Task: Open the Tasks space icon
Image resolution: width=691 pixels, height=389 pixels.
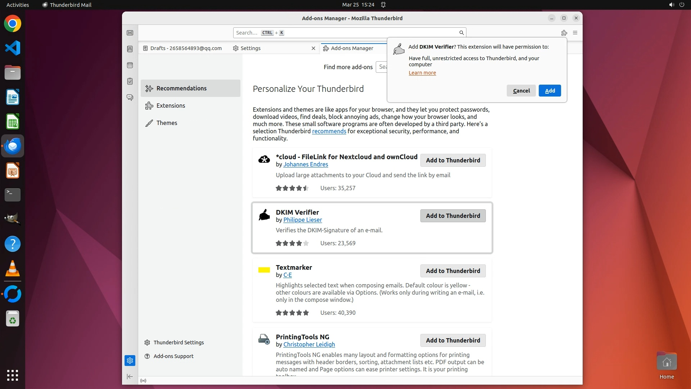Action: 130,81
